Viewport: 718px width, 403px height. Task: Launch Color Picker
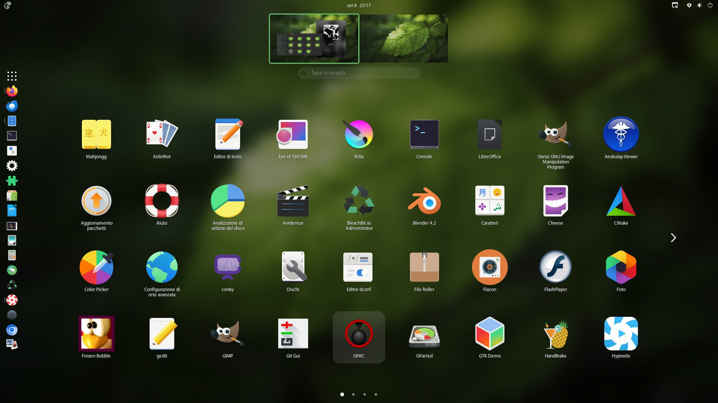[x=96, y=267]
